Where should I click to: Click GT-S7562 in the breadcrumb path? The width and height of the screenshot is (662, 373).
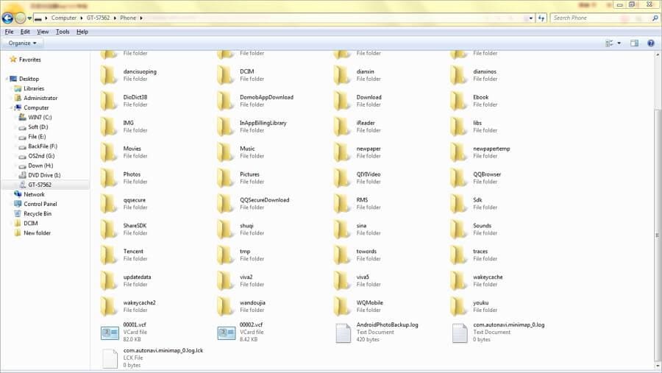(x=98, y=18)
